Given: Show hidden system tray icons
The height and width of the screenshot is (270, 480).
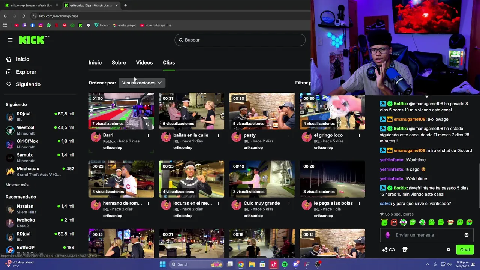Looking at the screenshot, I should point(427,264).
